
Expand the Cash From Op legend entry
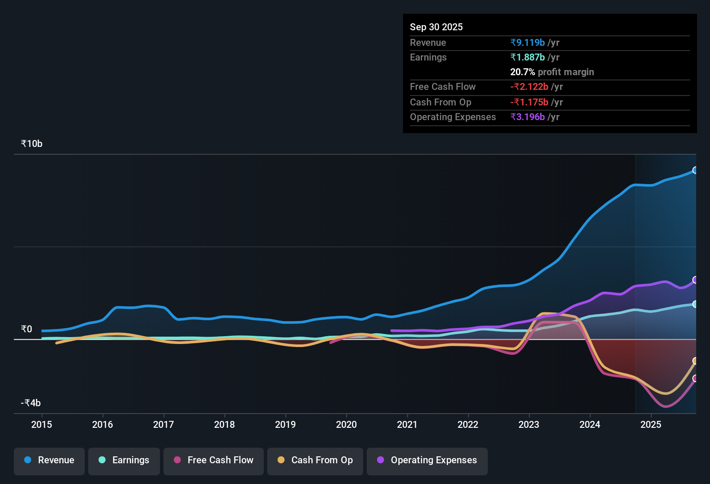click(x=315, y=460)
